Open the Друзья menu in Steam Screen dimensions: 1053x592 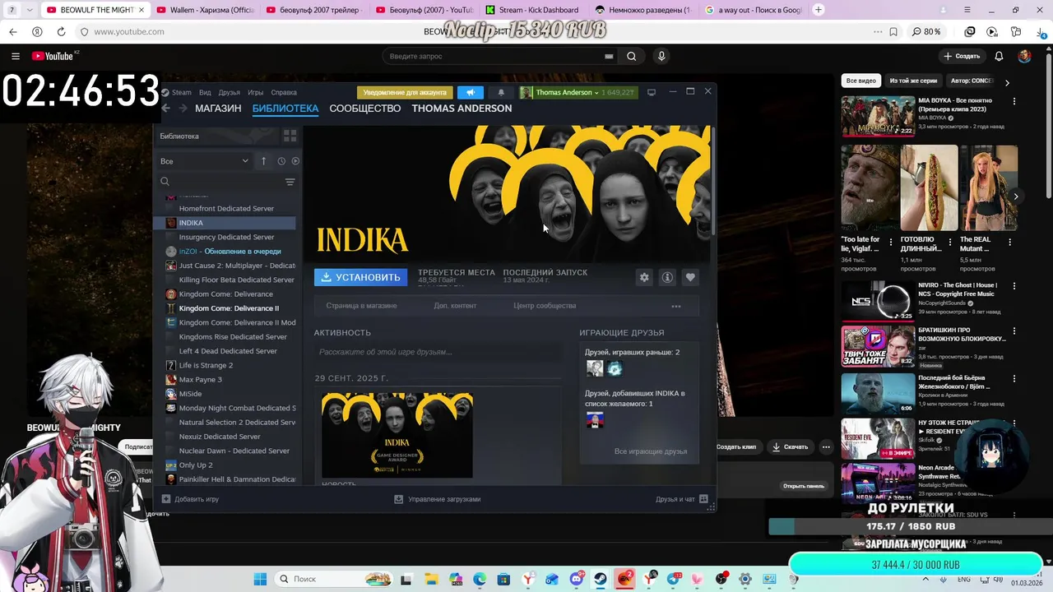(230, 92)
